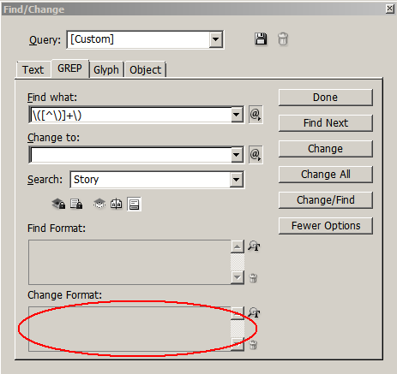
Task: Click the Save Query floppy disk icon
Action: tap(261, 39)
